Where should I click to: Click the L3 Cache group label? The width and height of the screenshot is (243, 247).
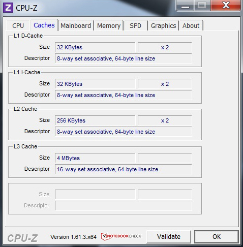[x=25, y=146]
